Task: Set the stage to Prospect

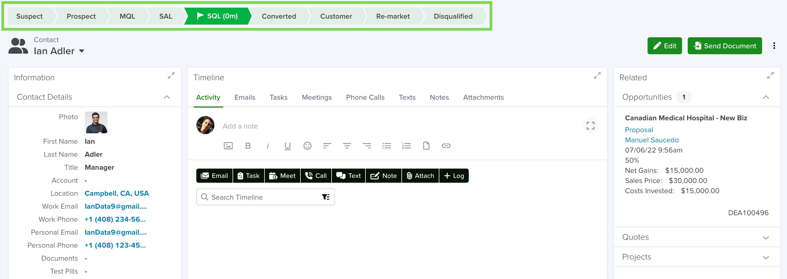Action: (x=81, y=16)
